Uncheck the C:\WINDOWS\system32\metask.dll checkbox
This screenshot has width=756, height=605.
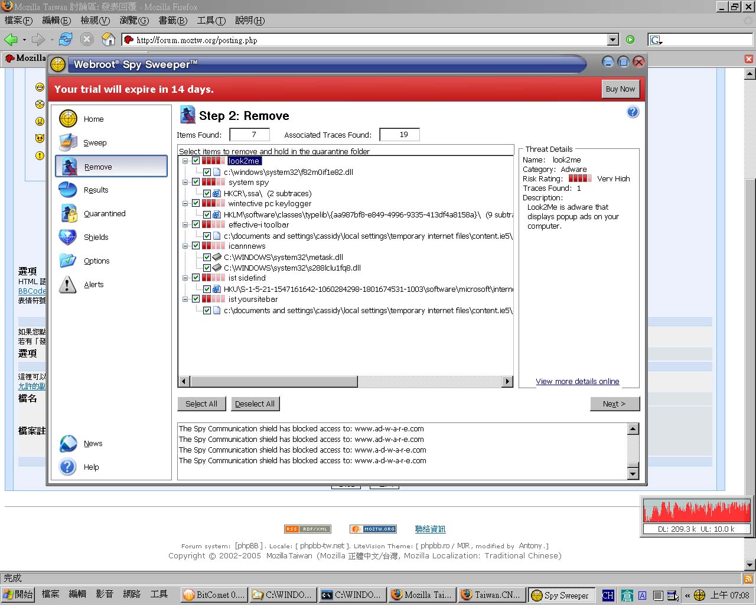[207, 257]
